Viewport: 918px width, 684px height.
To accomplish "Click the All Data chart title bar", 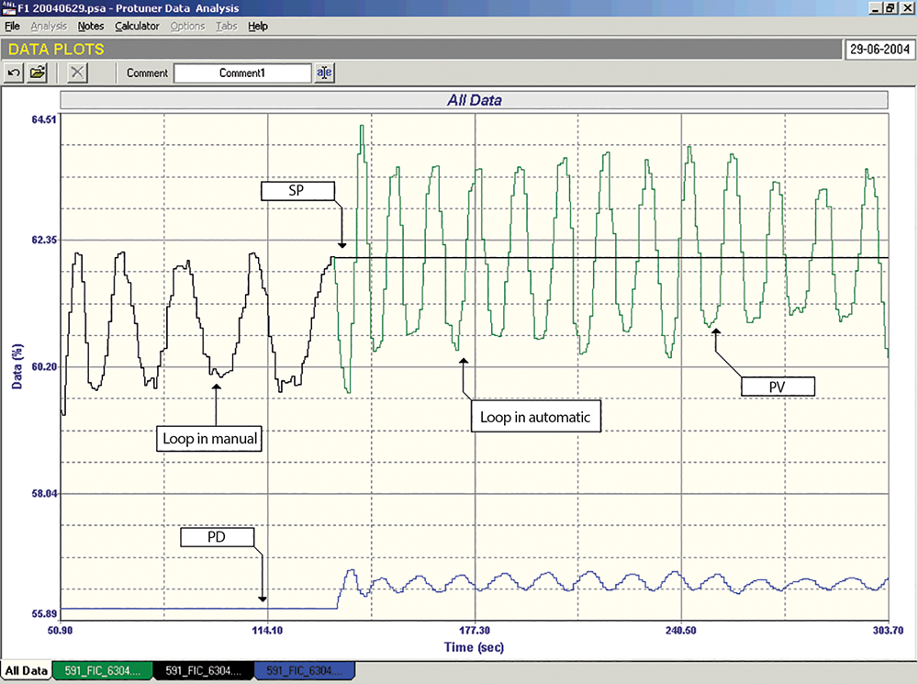I will coord(475,100).
